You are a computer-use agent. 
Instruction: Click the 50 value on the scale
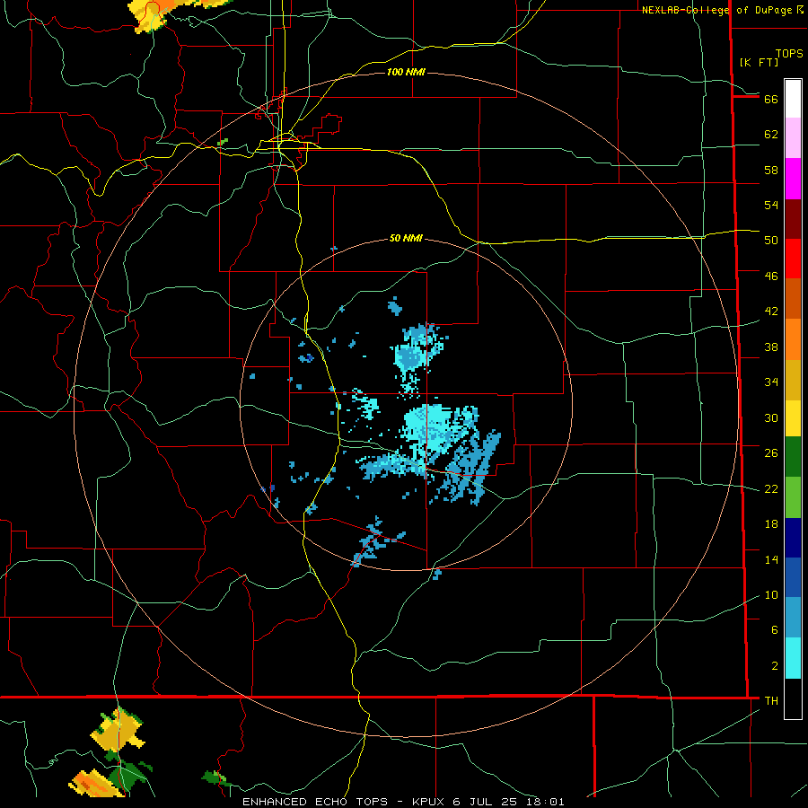(x=771, y=240)
